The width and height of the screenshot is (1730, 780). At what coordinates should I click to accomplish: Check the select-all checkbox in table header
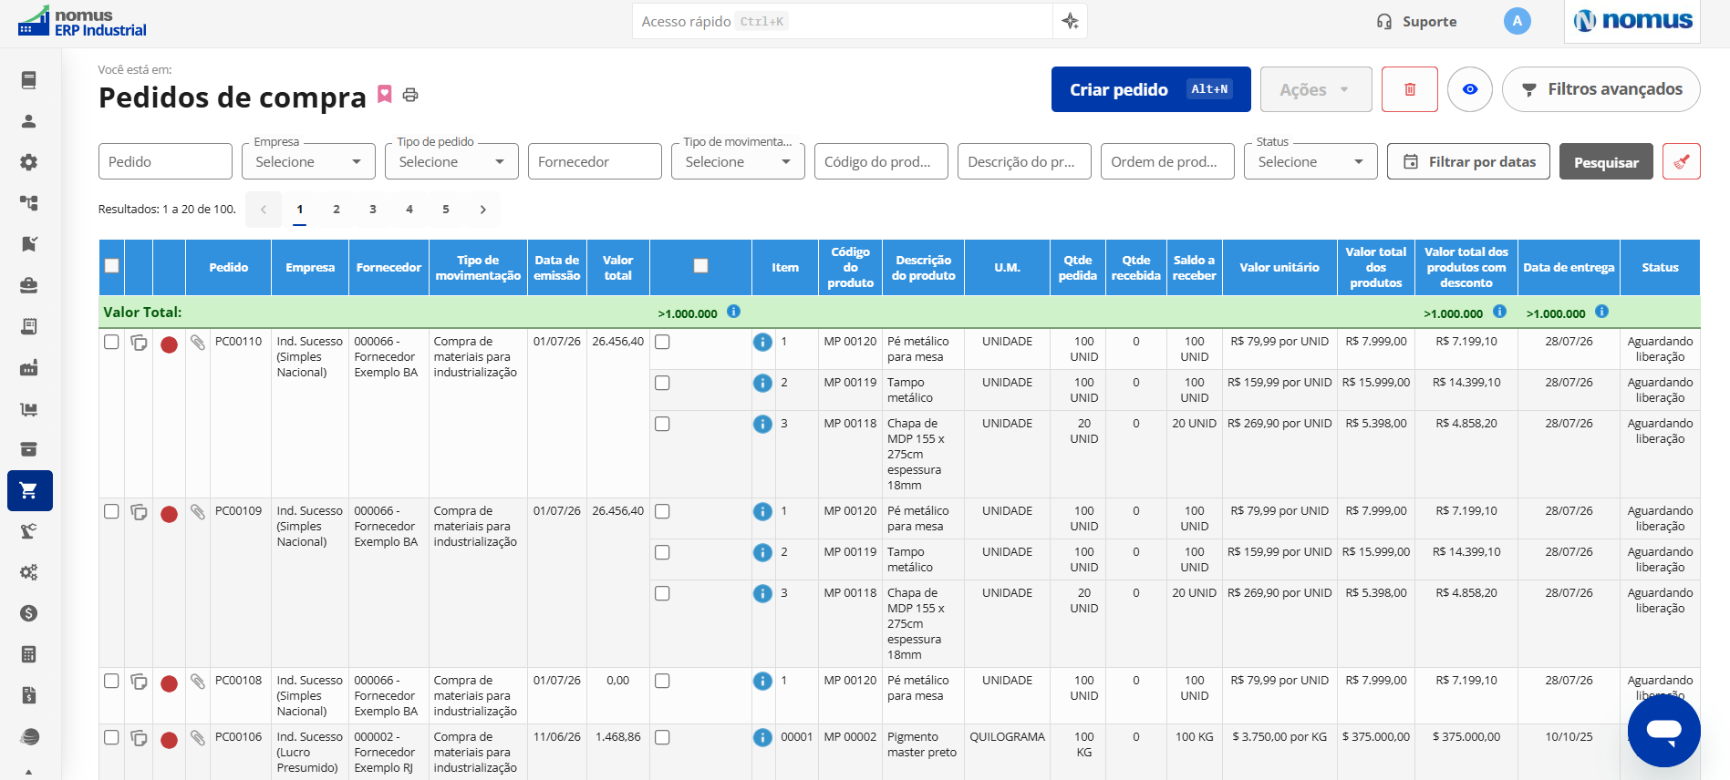pos(111,266)
